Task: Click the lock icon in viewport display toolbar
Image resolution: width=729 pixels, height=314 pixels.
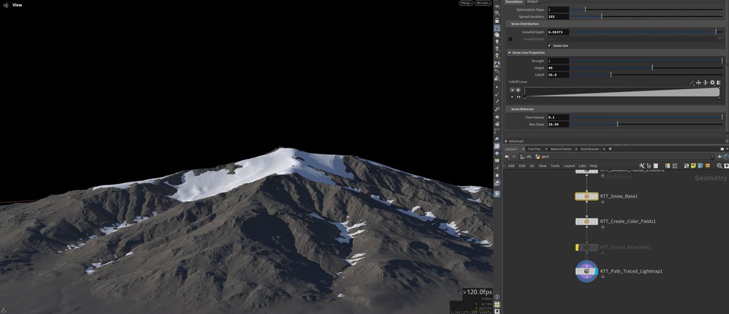Action: pyautogui.click(x=497, y=20)
